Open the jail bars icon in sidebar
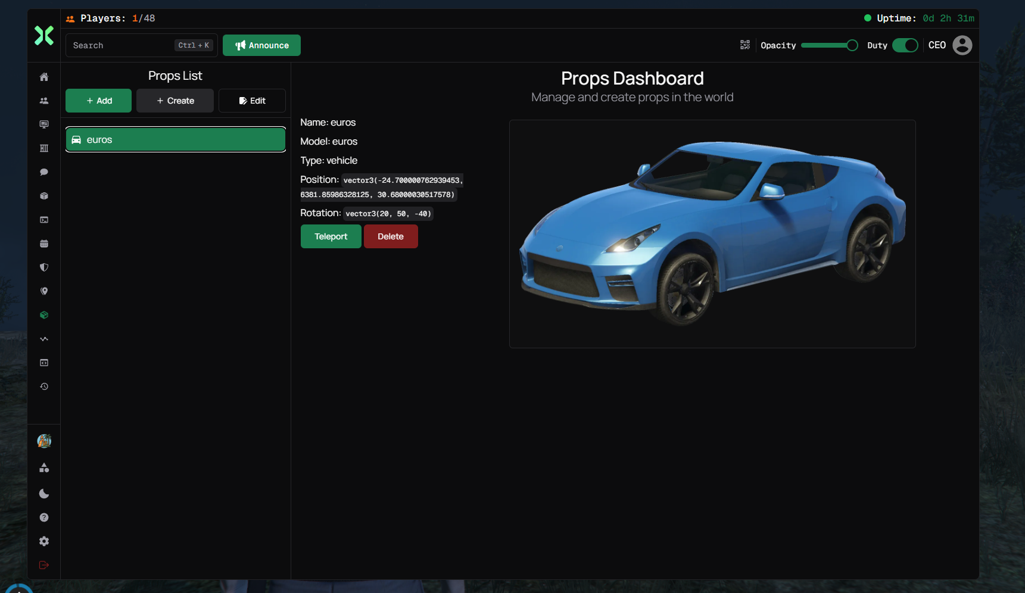 (x=44, y=148)
